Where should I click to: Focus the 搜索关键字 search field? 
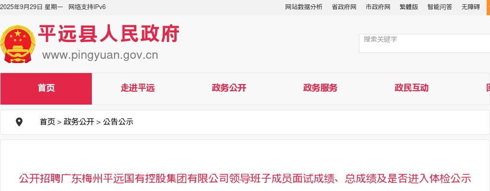[424, 43]
